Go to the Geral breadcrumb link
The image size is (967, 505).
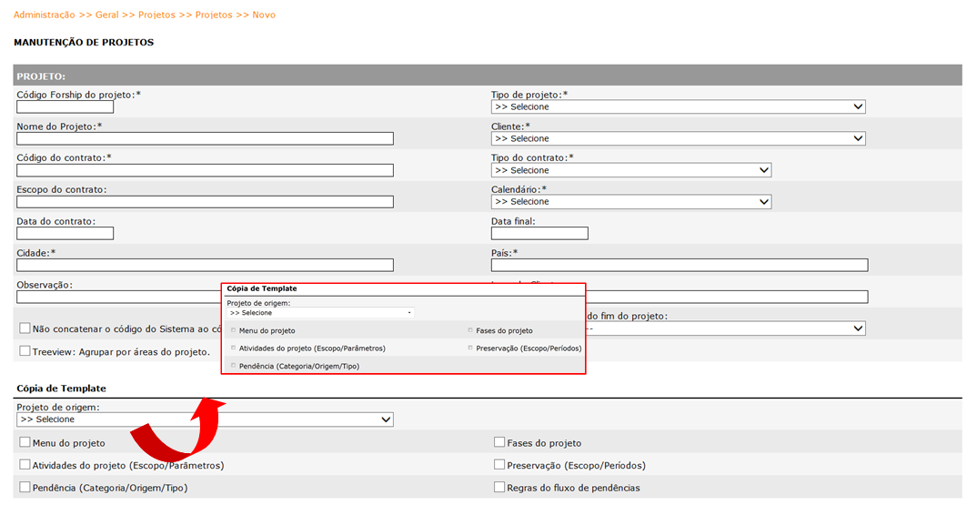click(x=107, y=15)
